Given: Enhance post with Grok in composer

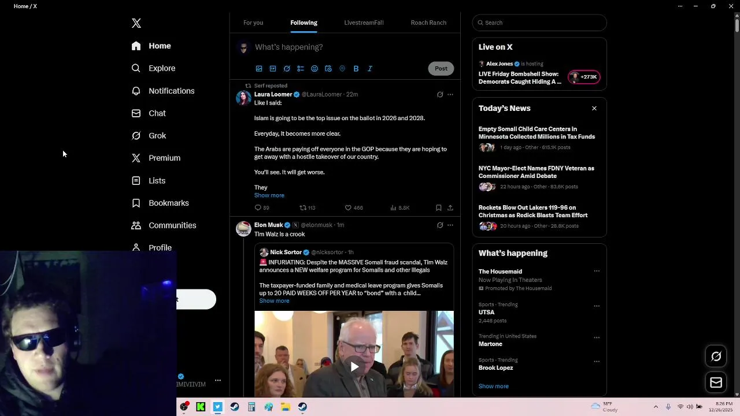Looking at the screenshot, I should [x=287, y=68].
